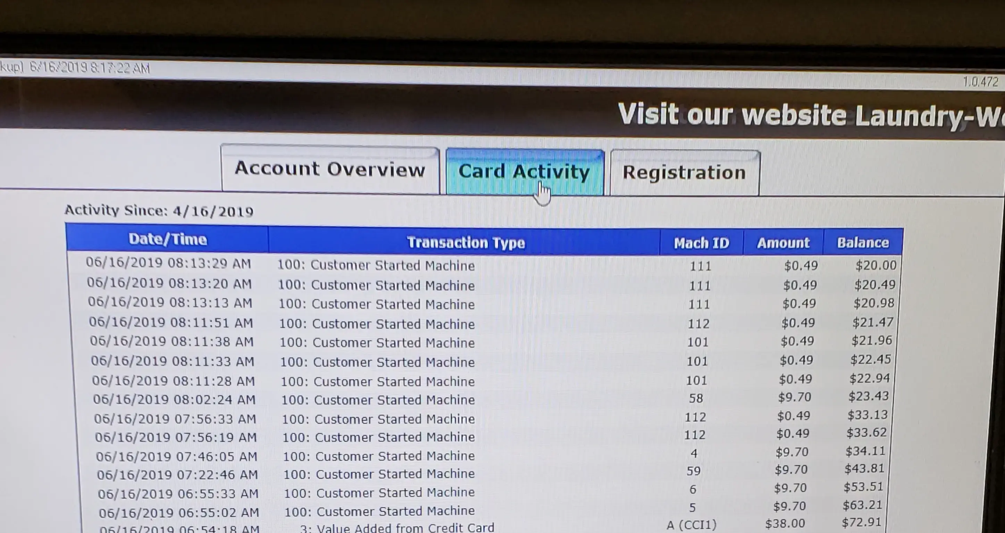Select the 07:46:05 AM machine 4 row
This screenshot has height=533, width=1005.
[378, 456]
